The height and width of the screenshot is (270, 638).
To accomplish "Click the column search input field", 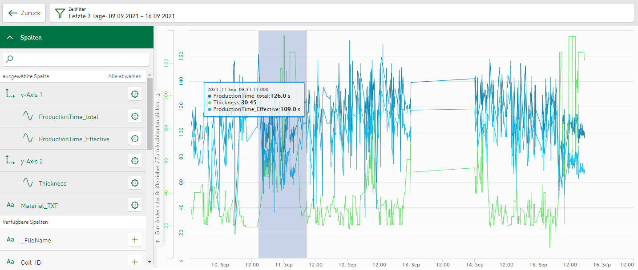I will pos(76,60).
